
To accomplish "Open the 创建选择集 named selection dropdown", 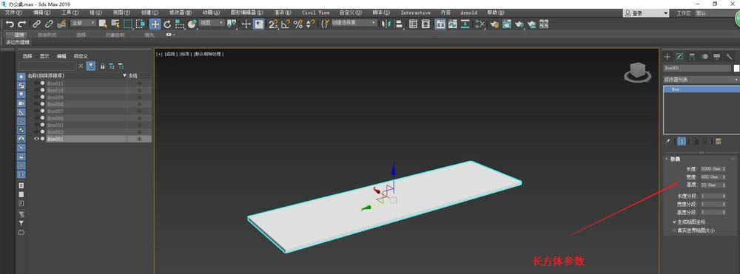I will [354, 23].
